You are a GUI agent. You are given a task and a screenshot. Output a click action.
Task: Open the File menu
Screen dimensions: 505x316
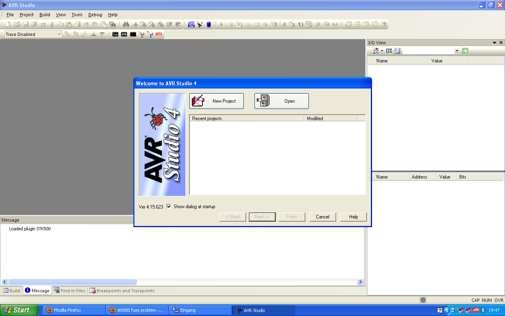10,15
